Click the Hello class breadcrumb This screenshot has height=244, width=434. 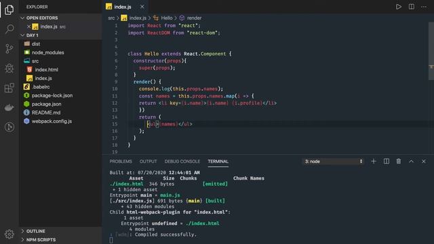click(x=166, y=18)
